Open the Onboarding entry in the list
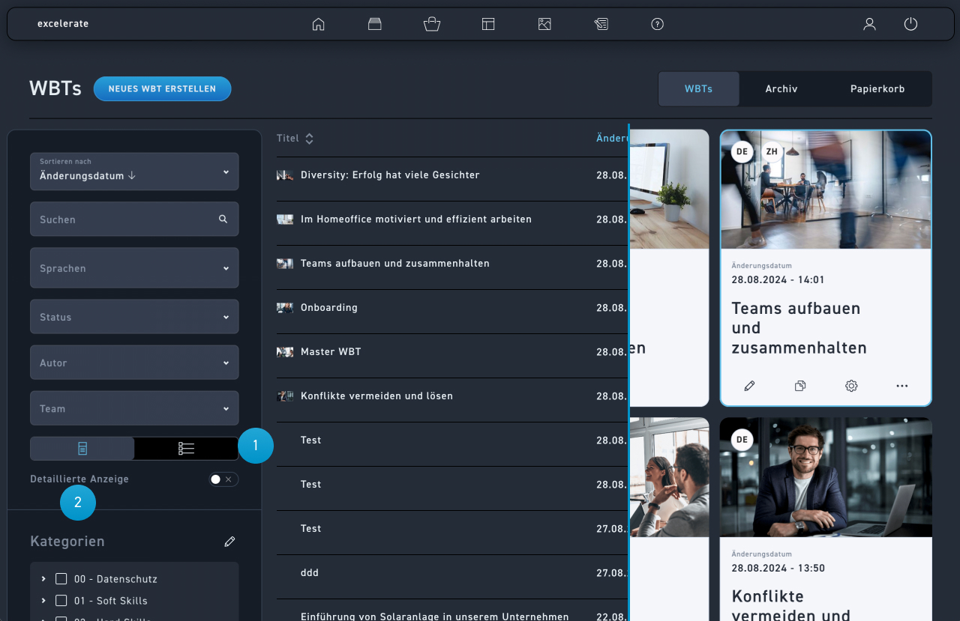This screenshot has width=960, height=621. 328,308
